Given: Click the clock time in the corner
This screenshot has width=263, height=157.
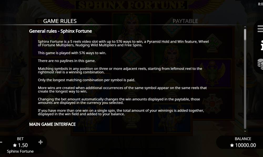Looking at the screenshot, I should (x=260, y=4).
